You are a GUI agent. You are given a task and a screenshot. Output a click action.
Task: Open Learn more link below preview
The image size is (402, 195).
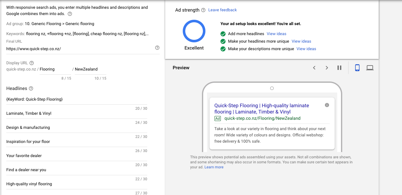click(x=214, y=167)
